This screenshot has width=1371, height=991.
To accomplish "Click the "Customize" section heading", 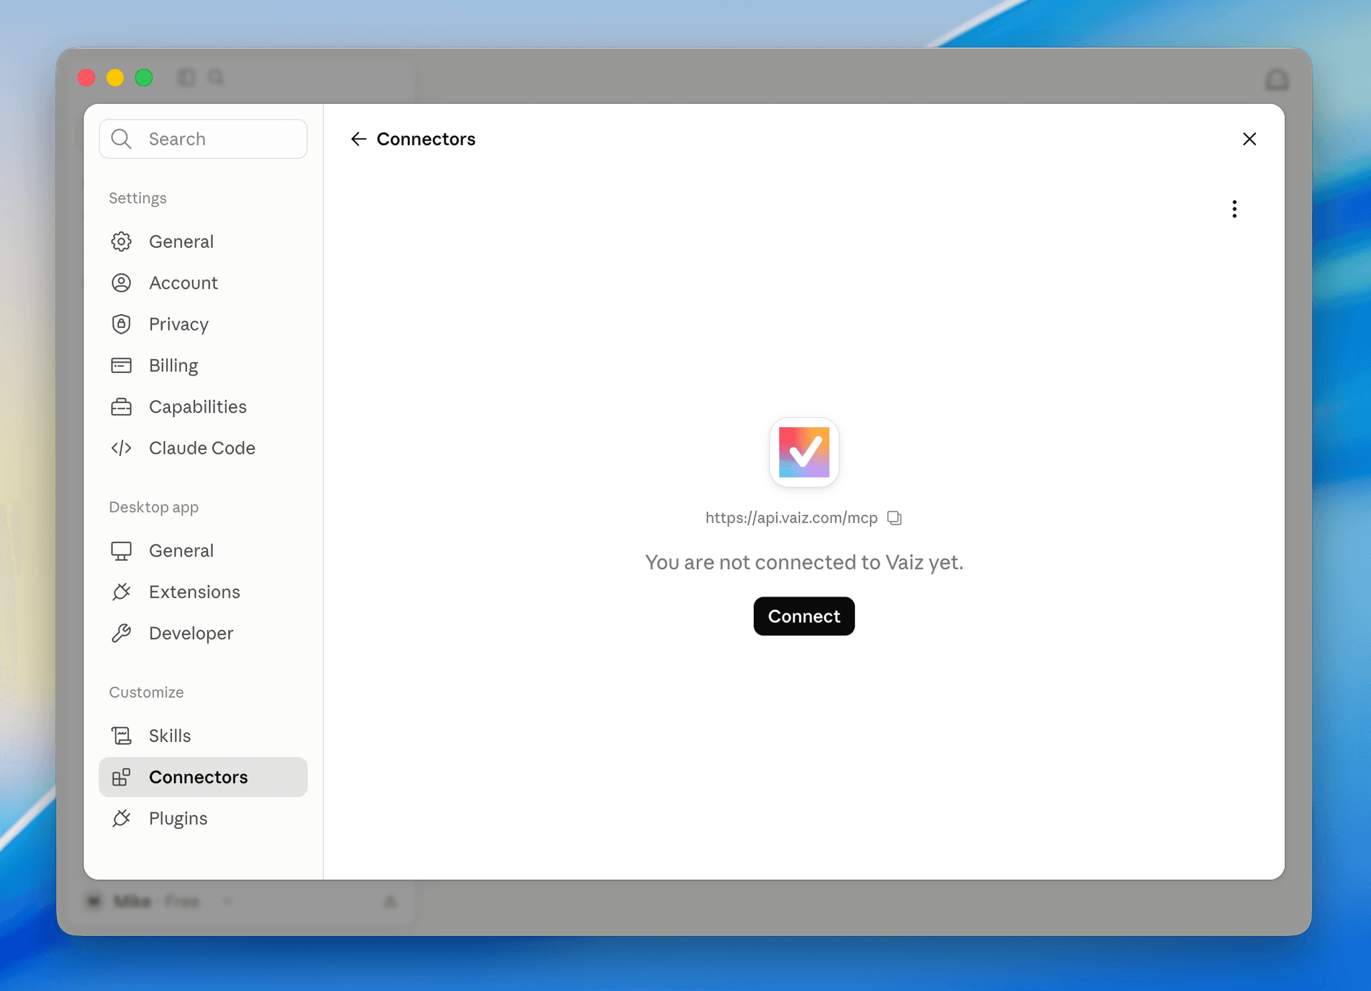I will [147, 692].
